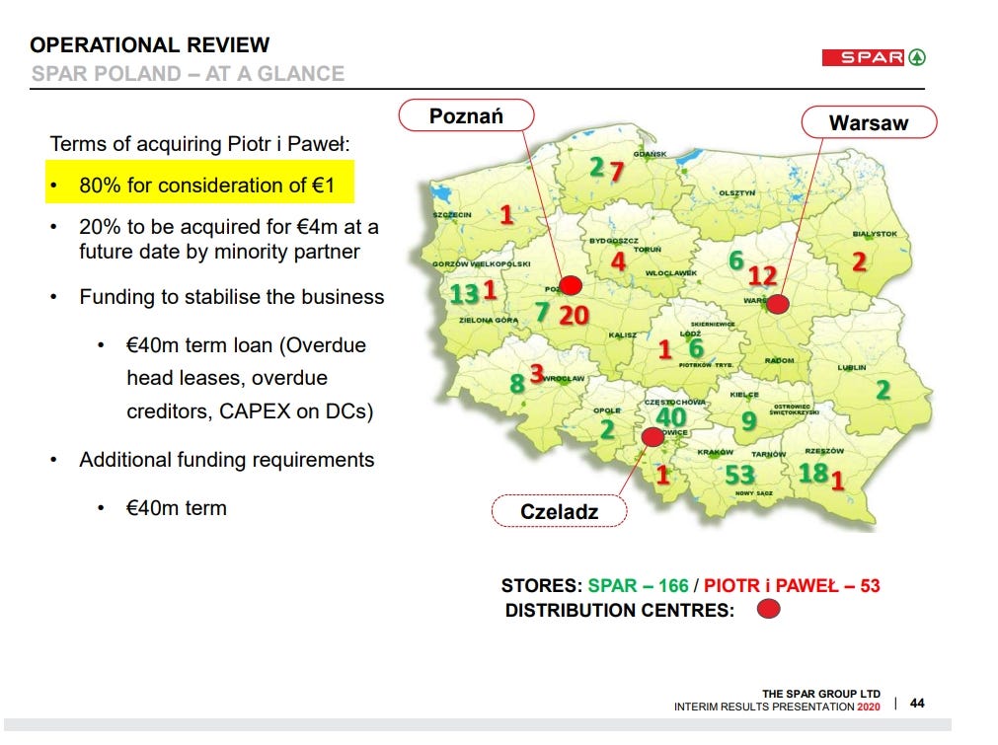Click the RADOM city label on the map
Image resolution: width=998 pixels, height=745 pixels.
click(x=780, y=361)
